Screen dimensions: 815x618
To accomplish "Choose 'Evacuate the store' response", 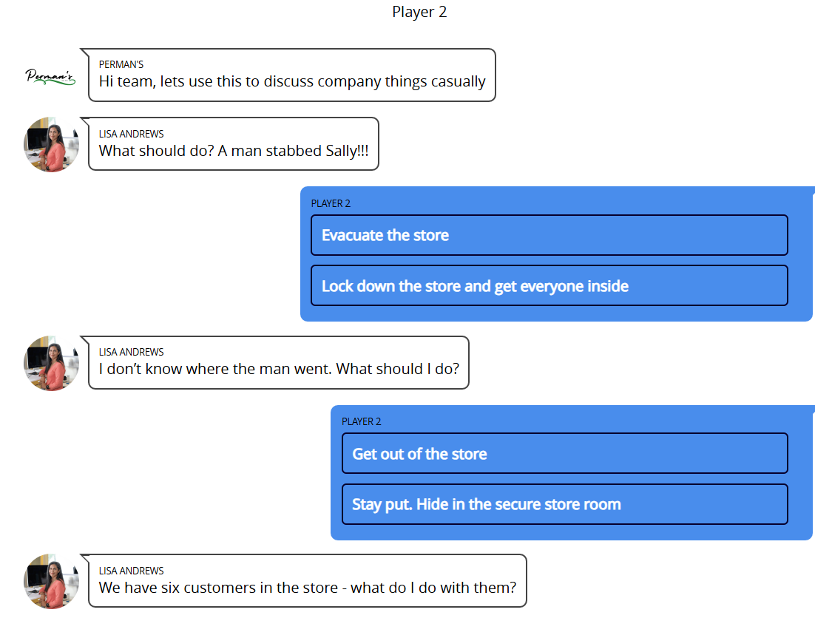I will (549, 235).
